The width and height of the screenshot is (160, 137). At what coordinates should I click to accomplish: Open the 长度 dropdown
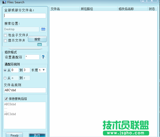tap(42, 70)
